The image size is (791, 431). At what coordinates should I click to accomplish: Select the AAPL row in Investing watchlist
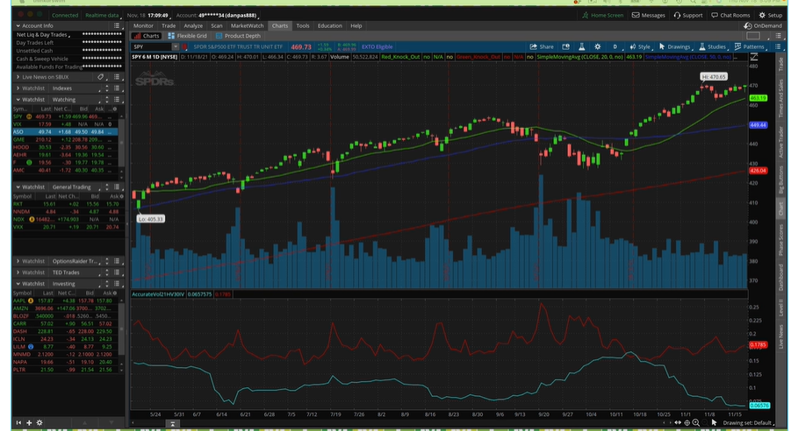point(66,300)
